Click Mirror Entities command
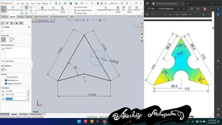 [x=81, y=7]
